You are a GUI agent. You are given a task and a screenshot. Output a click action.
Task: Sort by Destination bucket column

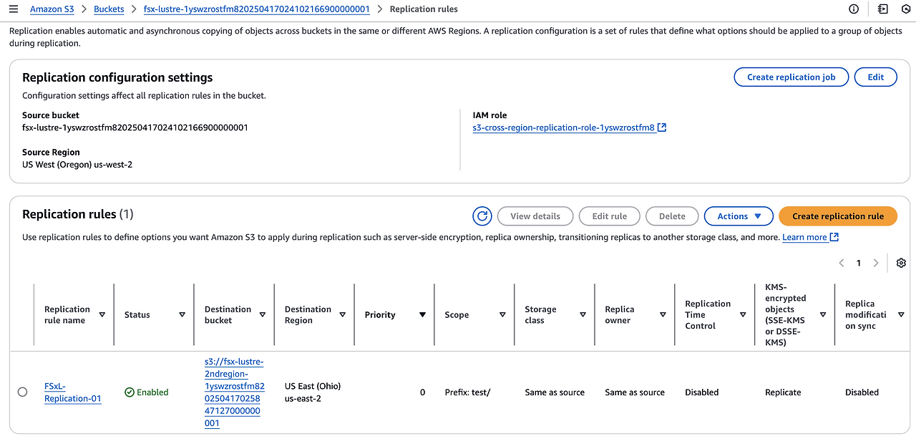[263, 315]
